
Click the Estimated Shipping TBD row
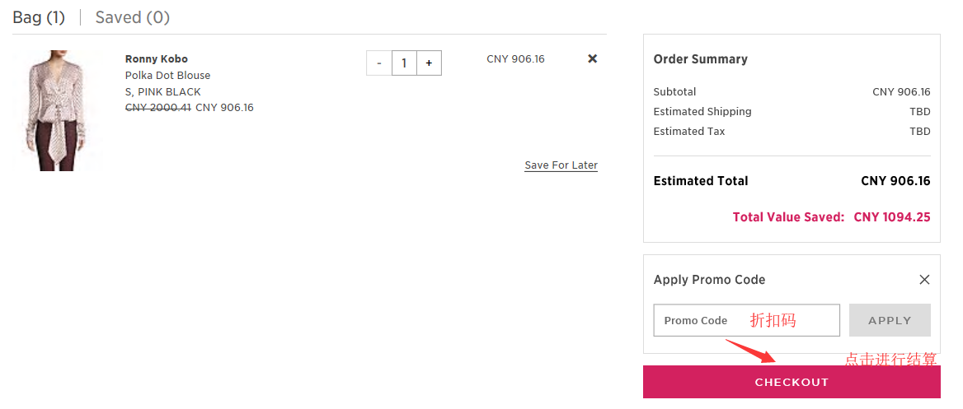pos(792,111)
